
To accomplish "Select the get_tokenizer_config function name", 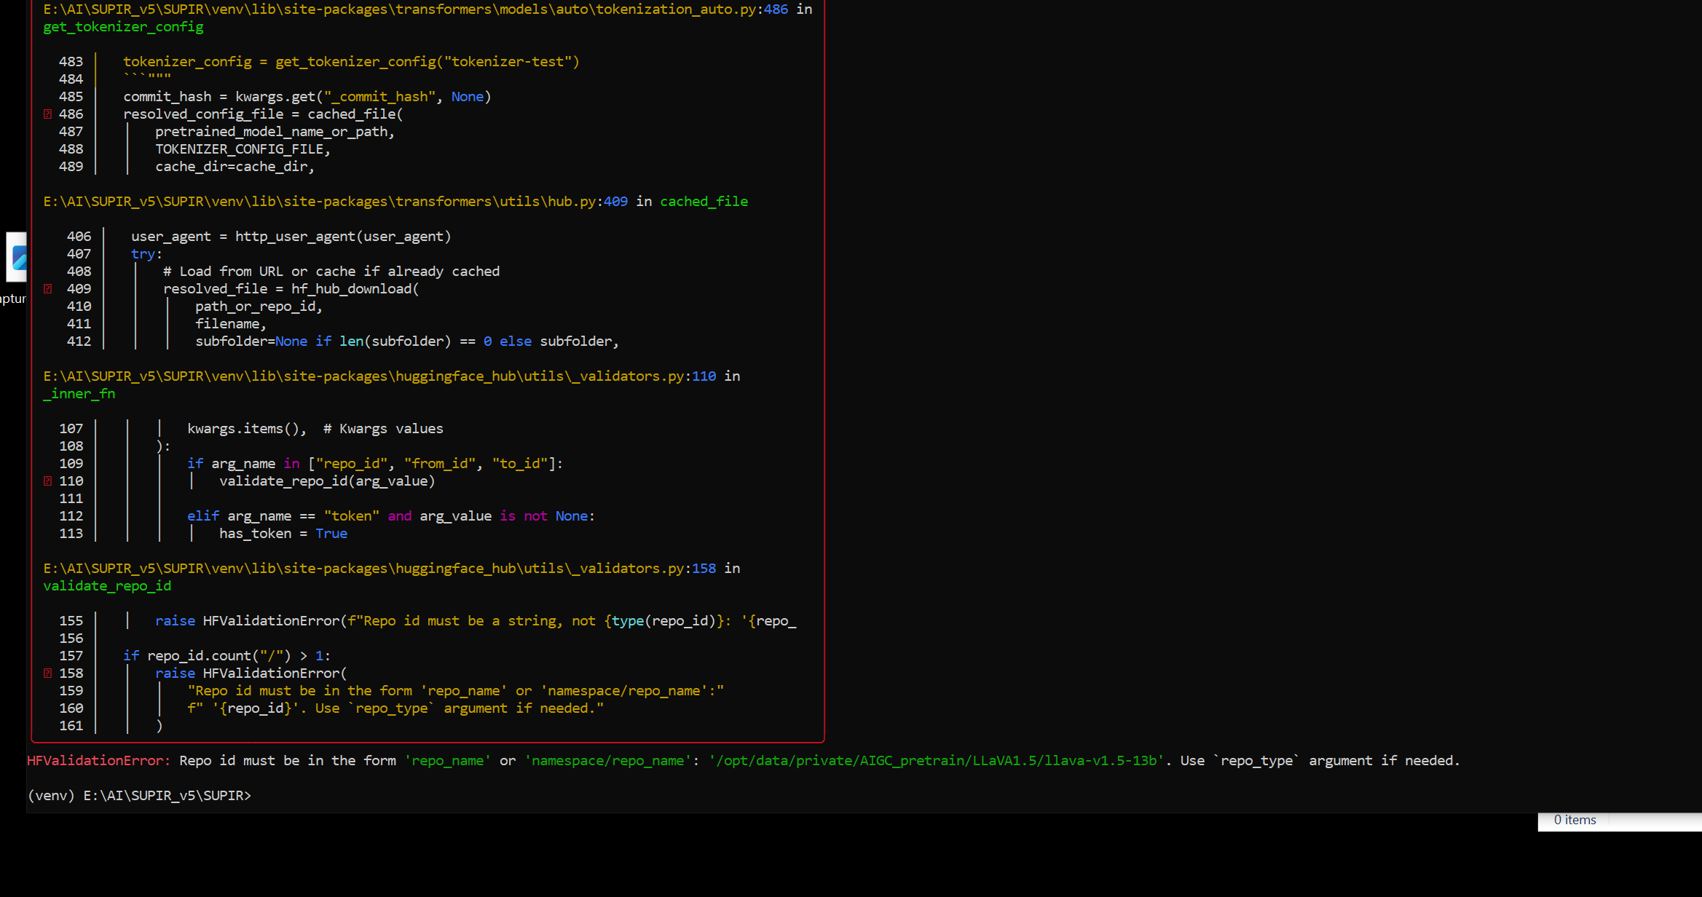I will (x=122, y=27).
